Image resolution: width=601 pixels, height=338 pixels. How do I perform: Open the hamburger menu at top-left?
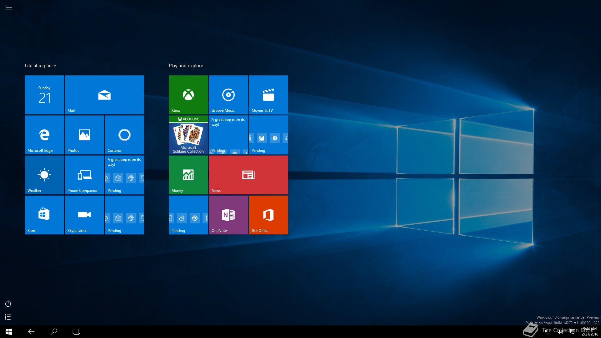(x=9, y=8)
